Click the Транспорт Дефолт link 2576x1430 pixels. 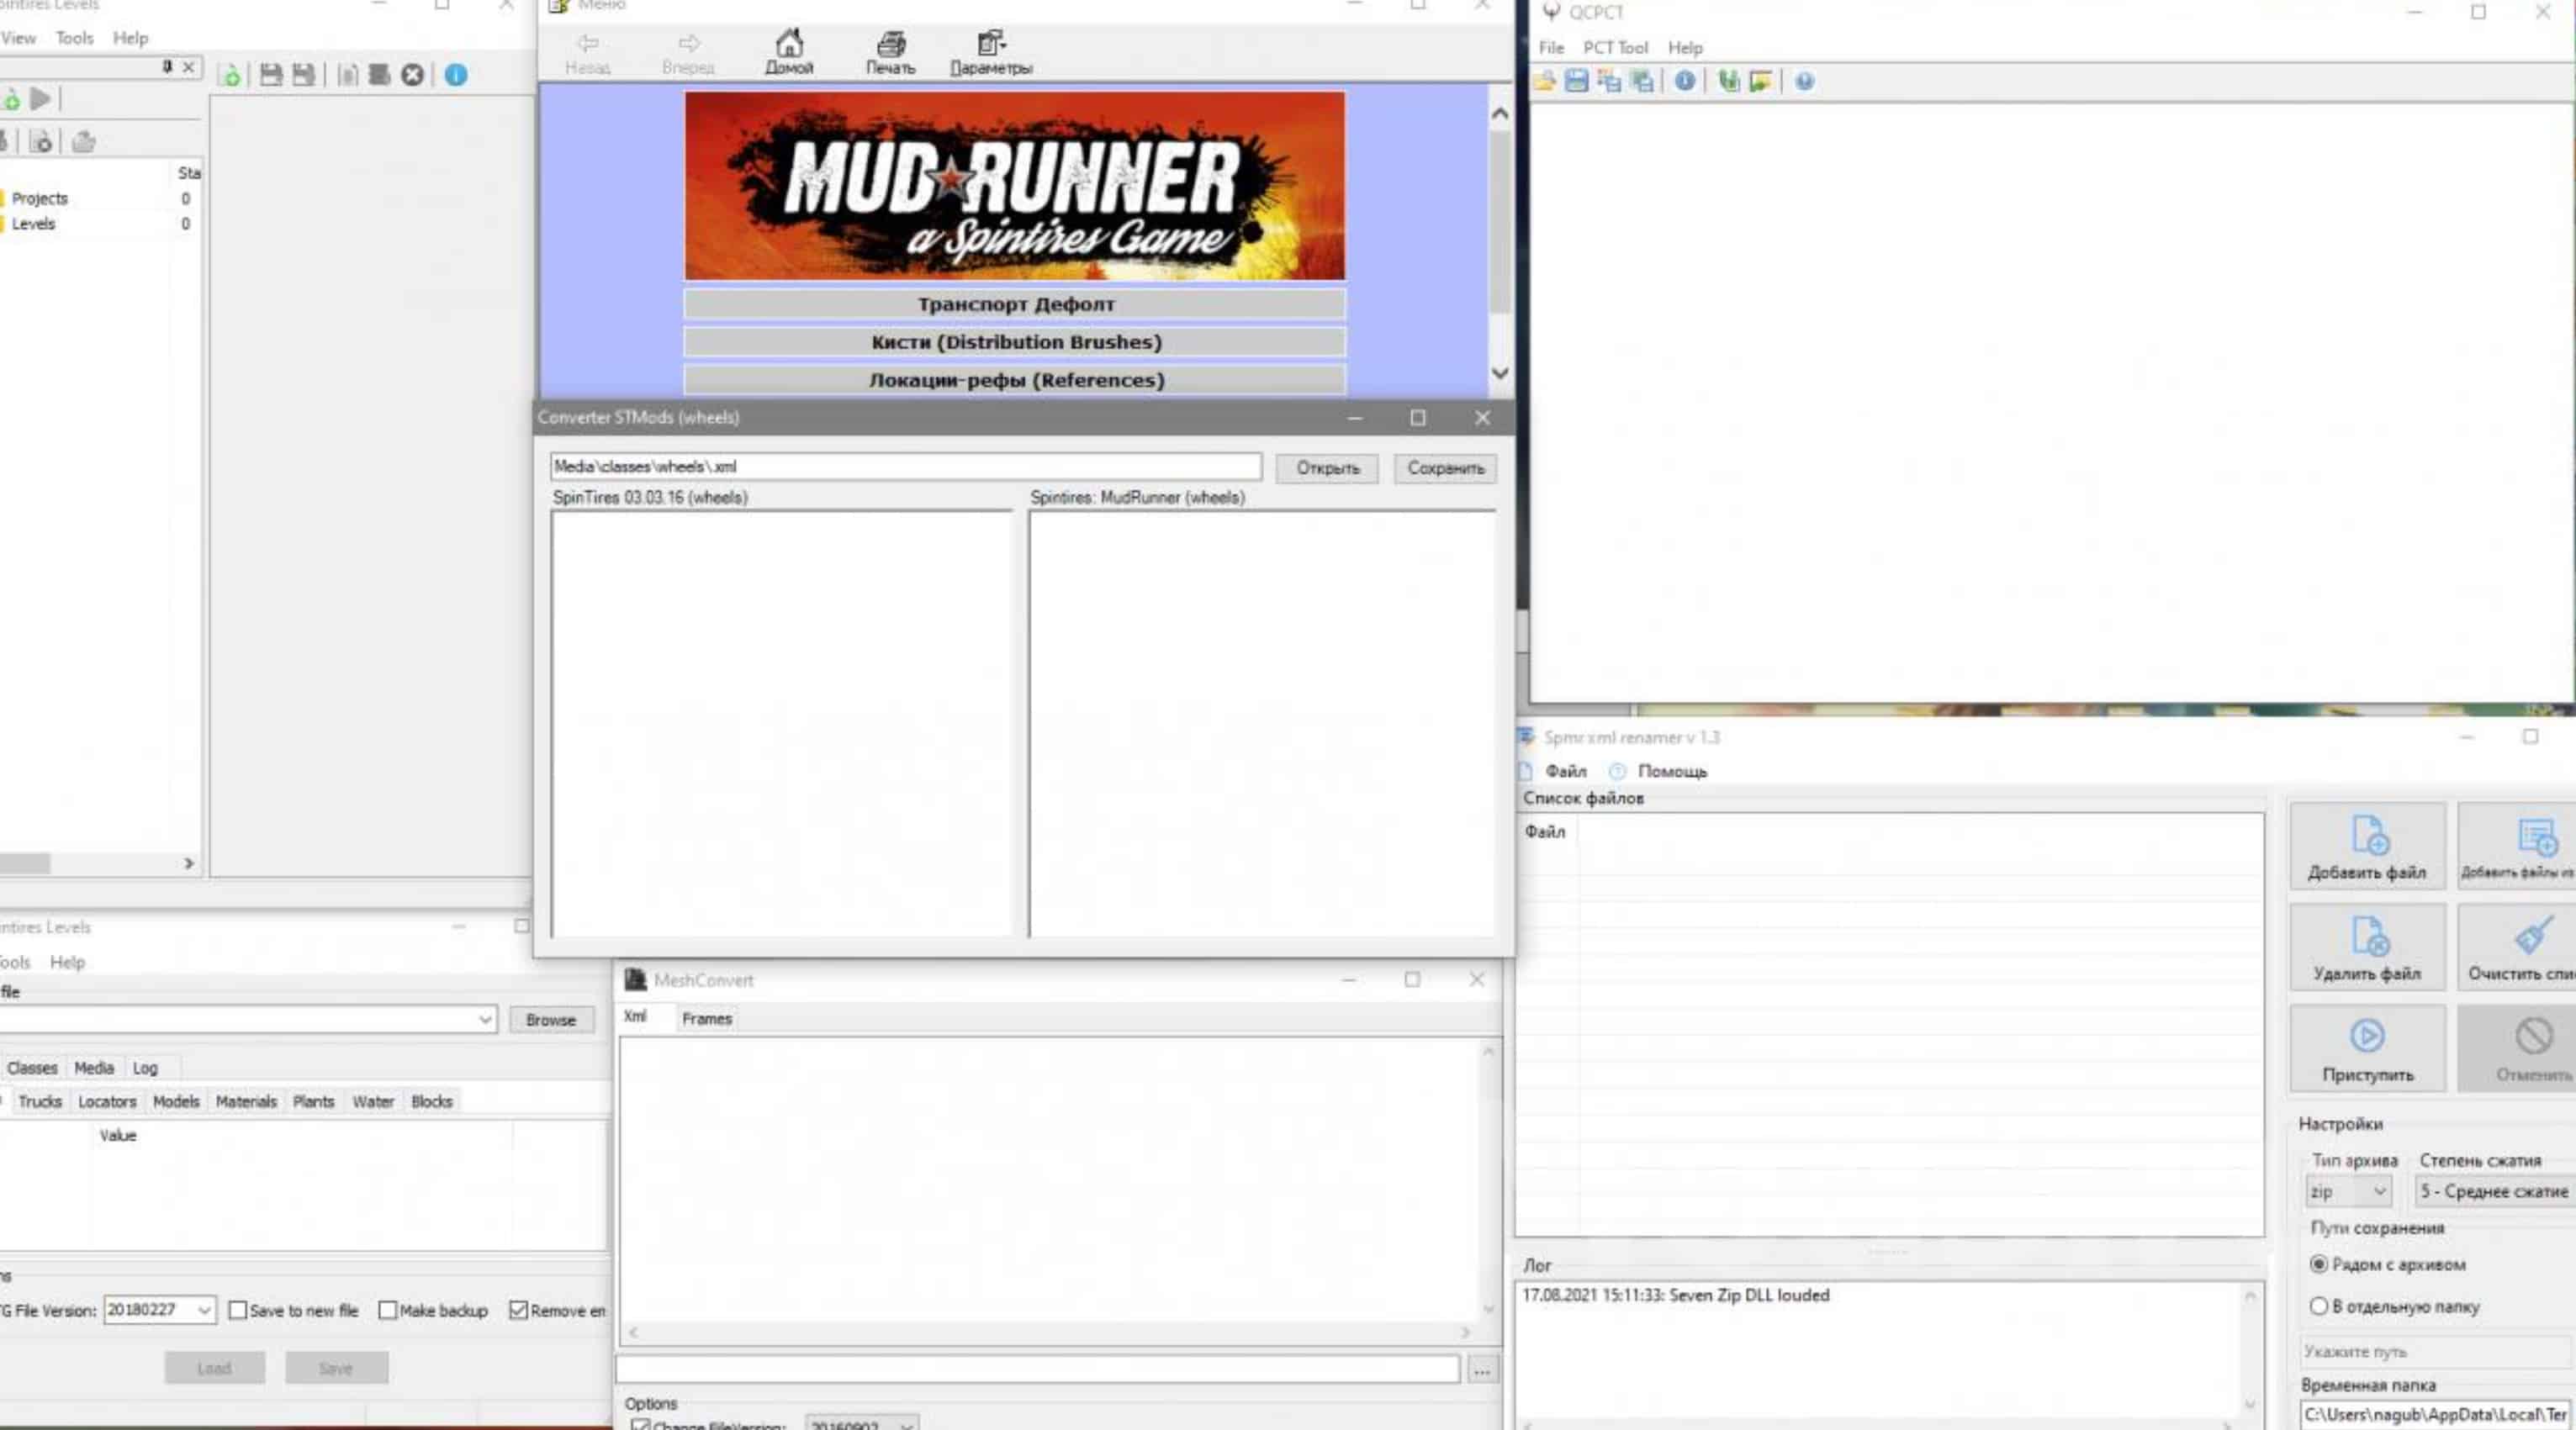tap(1015, 303)
